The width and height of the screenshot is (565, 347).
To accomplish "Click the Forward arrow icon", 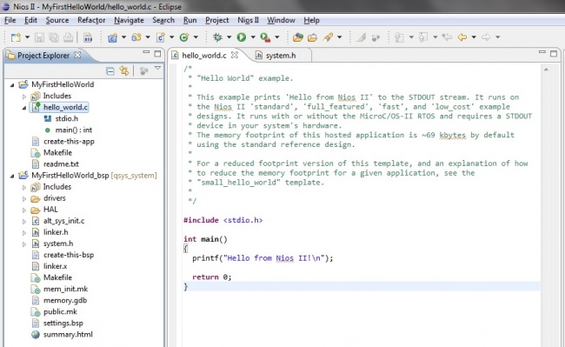I will (x=486, y=37).
